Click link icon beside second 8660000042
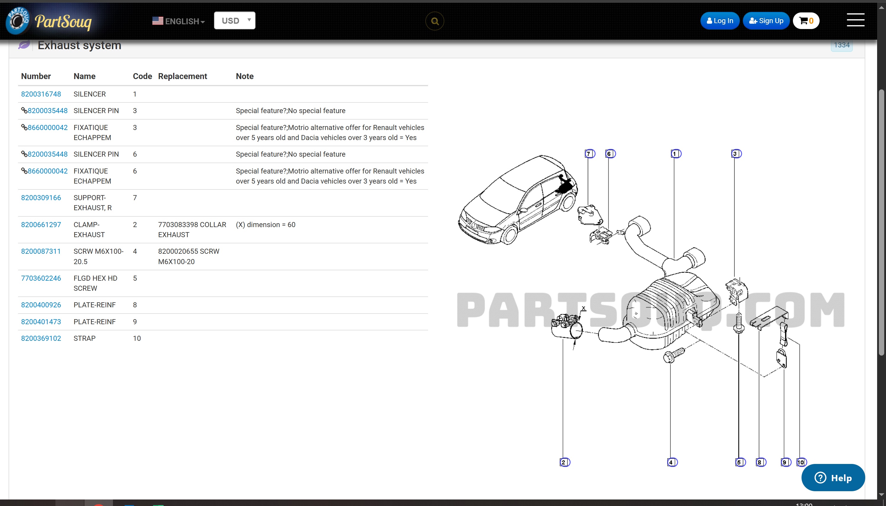 (24, 171)
